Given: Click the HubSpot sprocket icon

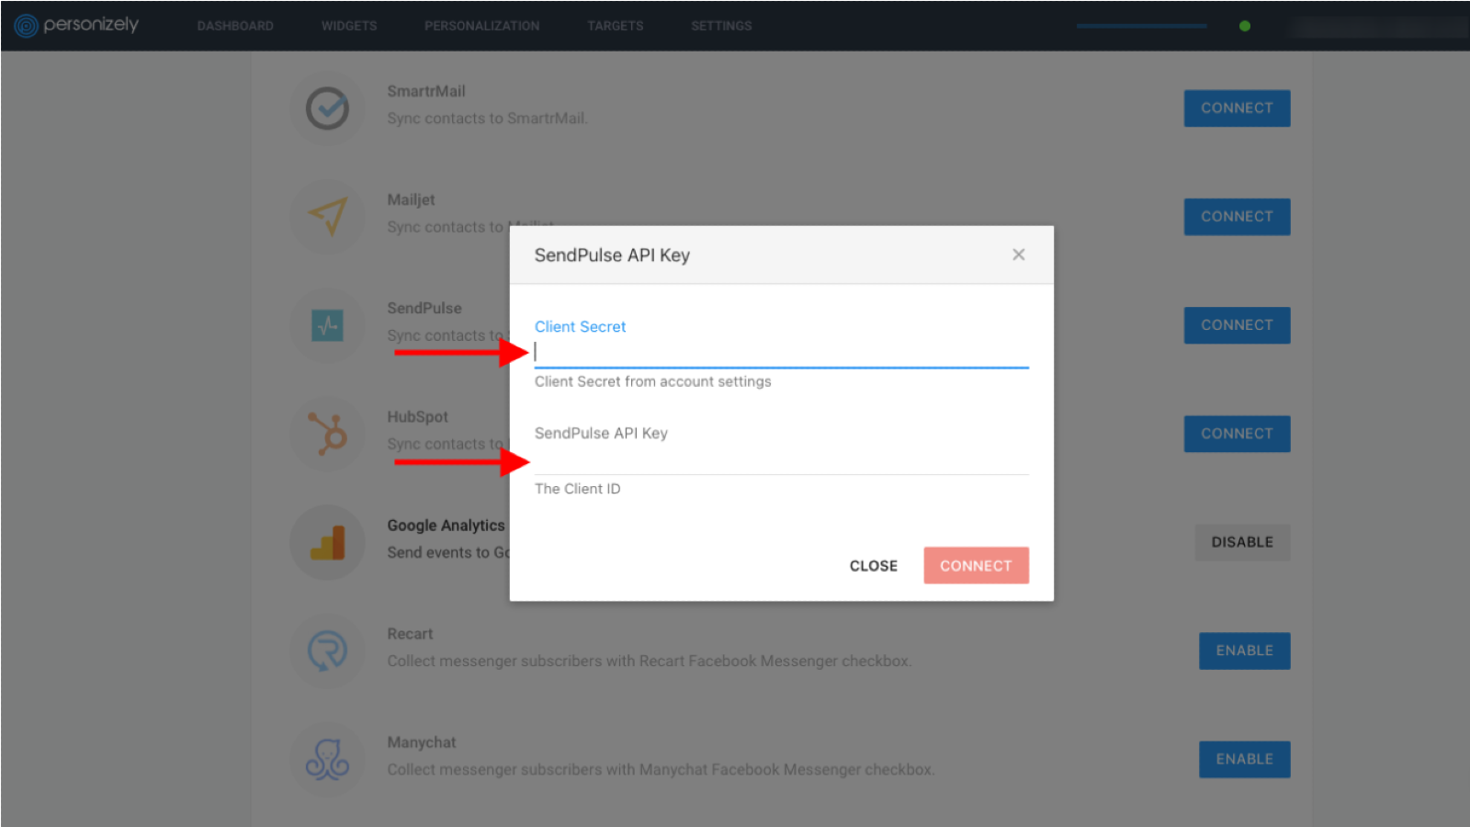Looking at the screenshot, I should pyautogui.click(x=327, y=434).
